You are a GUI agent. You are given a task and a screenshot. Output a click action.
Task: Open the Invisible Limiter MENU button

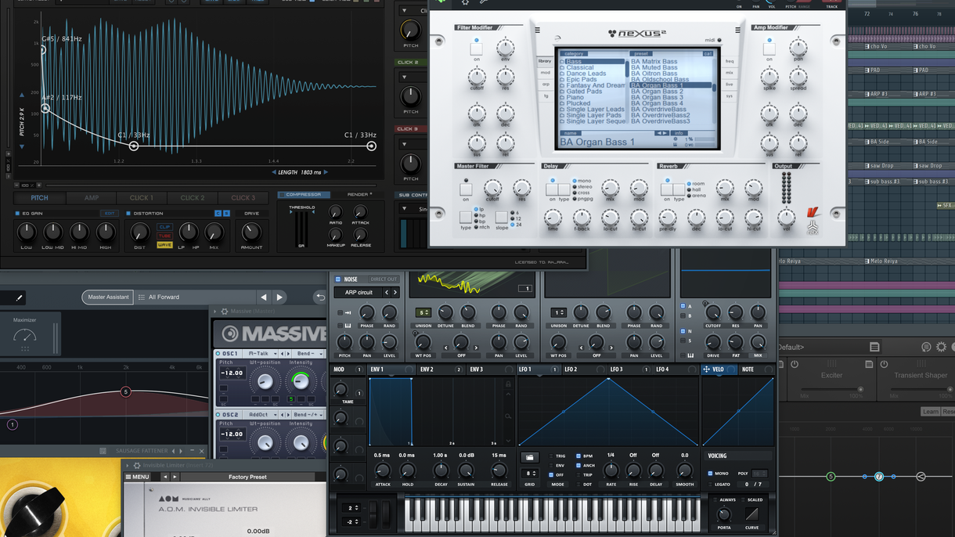pyautogui.click(x=138, y=477)
